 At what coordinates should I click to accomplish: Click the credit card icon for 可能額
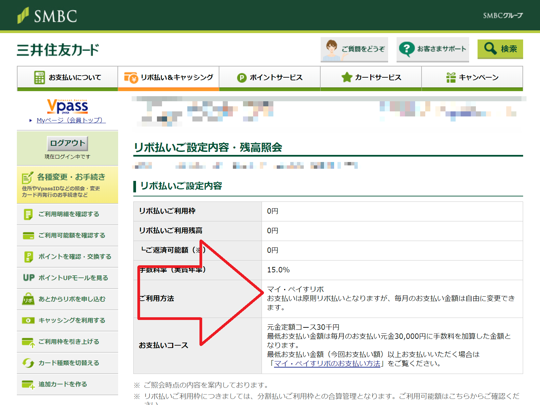tap(28, 236)
